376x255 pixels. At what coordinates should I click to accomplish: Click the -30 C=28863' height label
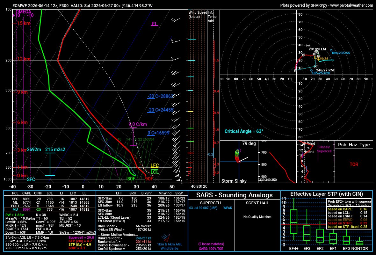pos(160,96)
